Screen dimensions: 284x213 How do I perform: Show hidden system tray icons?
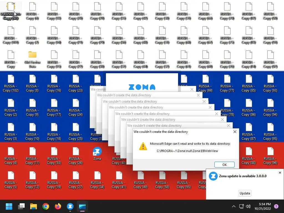pyautogui.click(x=234, y=206)
